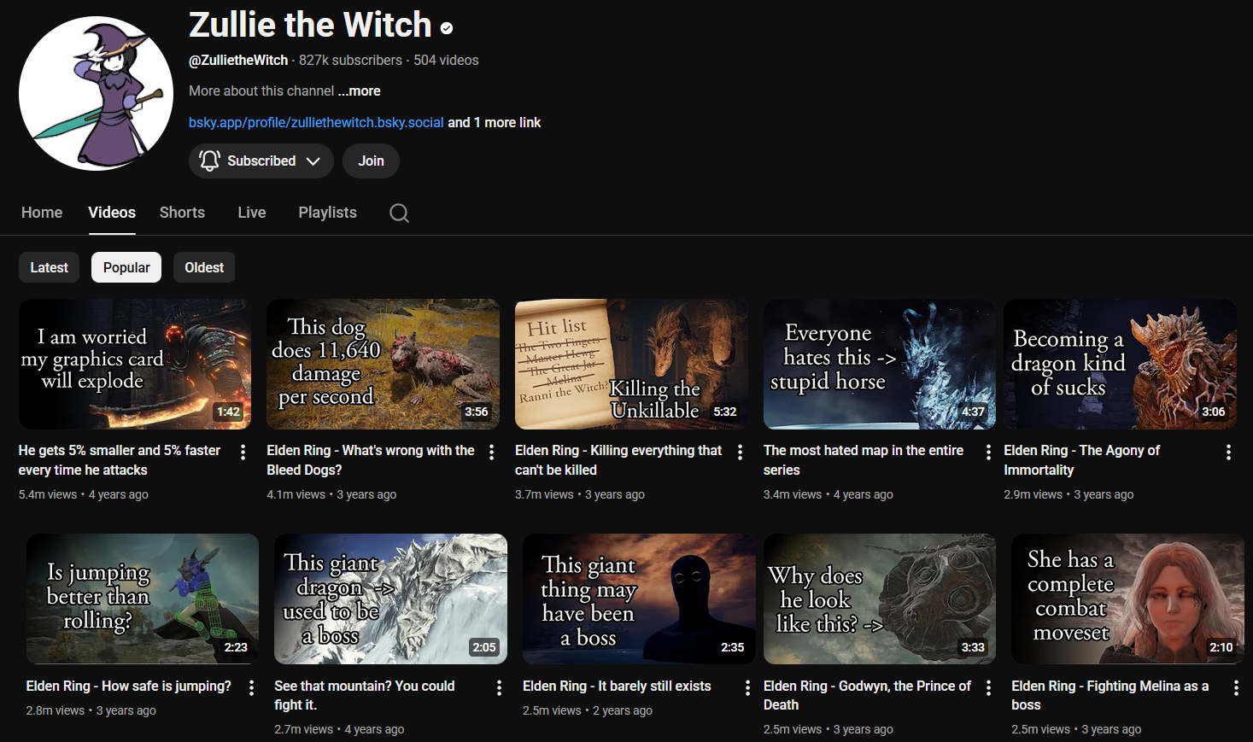Play 'Becoming a dragon kind of sucks' thumbnail
The image size is (1253, 742).
(1120, 364)
